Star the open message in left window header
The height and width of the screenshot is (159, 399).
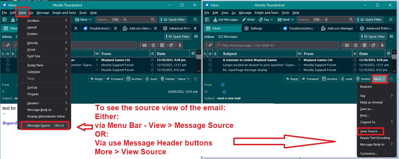click(x=196, y=79)
